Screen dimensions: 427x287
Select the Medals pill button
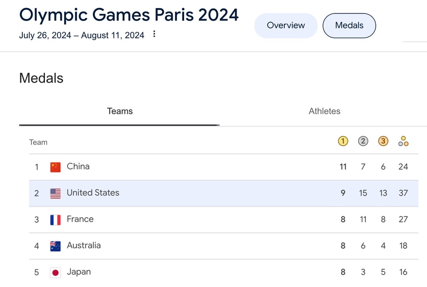point(349,25)
